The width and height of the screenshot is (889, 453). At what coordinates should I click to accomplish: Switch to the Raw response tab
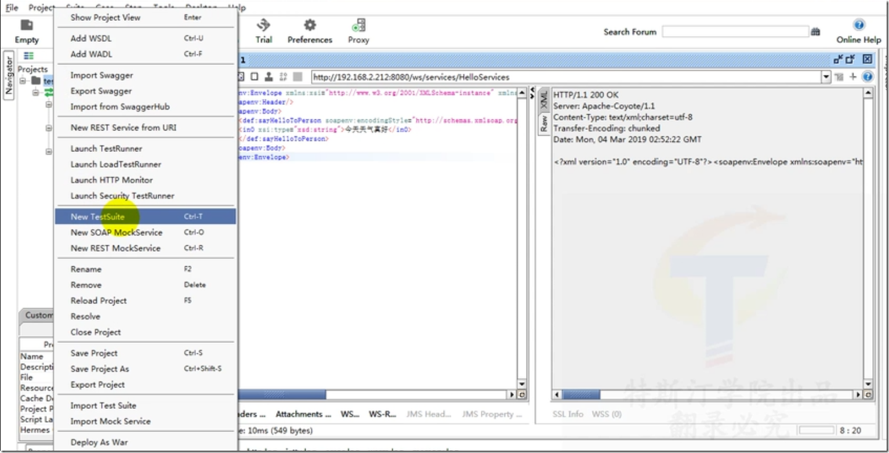click(543, 124)
